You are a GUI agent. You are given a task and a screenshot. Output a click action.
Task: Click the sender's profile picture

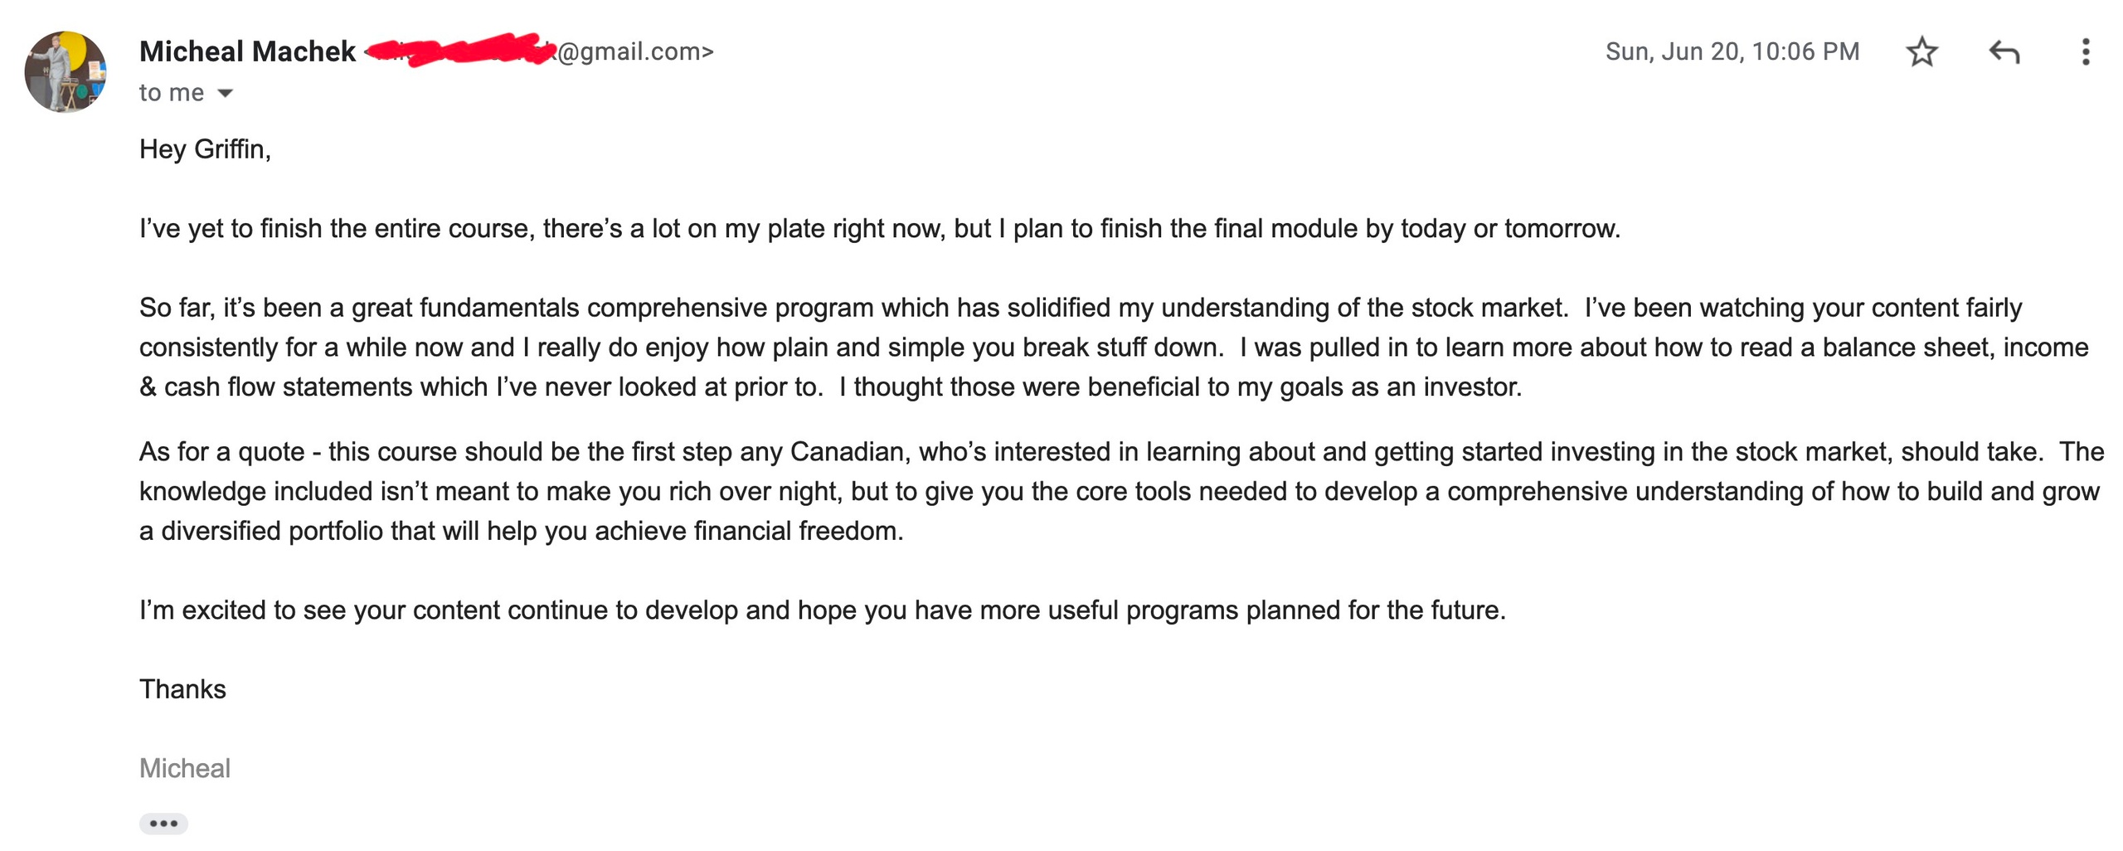coord(66,72)
